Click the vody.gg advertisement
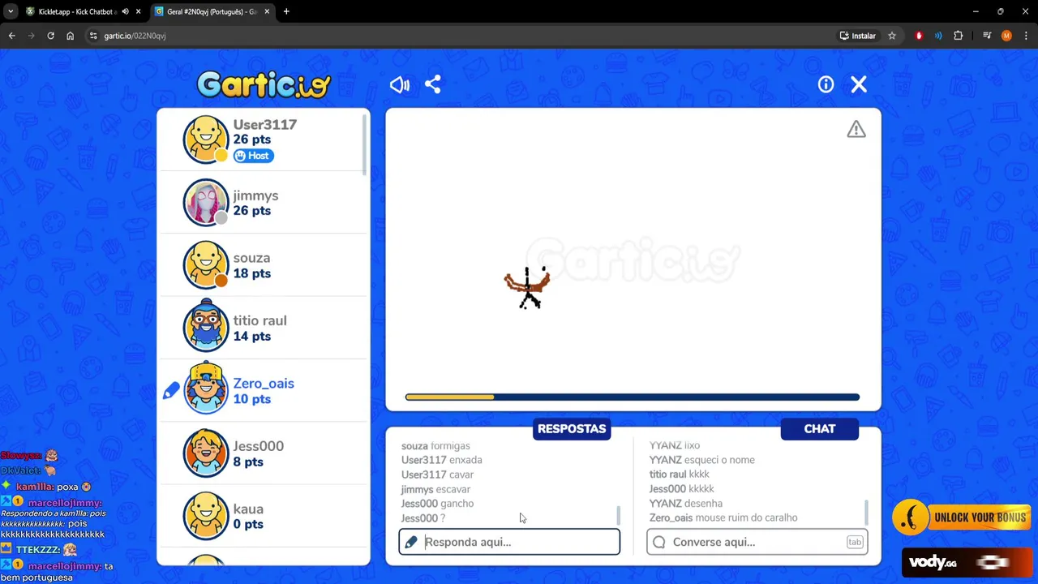The width and height of the screenshot is (1038, 584). (967, 562)
